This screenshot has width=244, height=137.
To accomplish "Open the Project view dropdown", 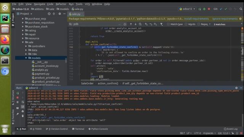I will click(x=24, y=14).
